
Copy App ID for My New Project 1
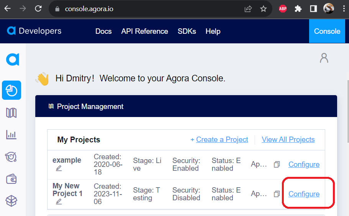point(277,194)
